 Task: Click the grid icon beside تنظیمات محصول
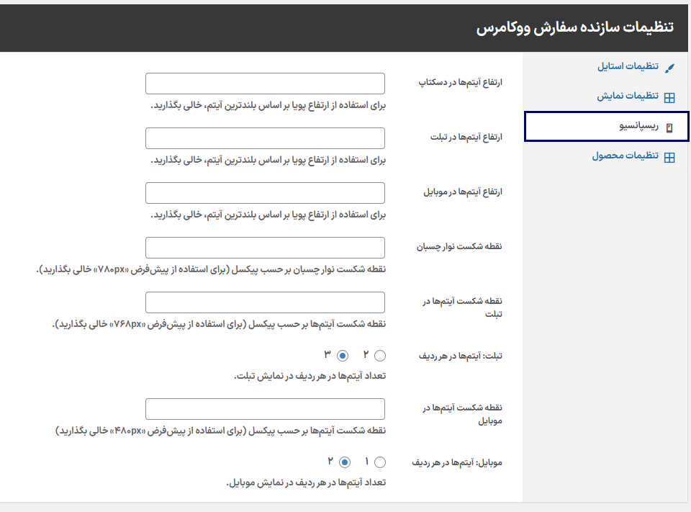pos(670,156)
